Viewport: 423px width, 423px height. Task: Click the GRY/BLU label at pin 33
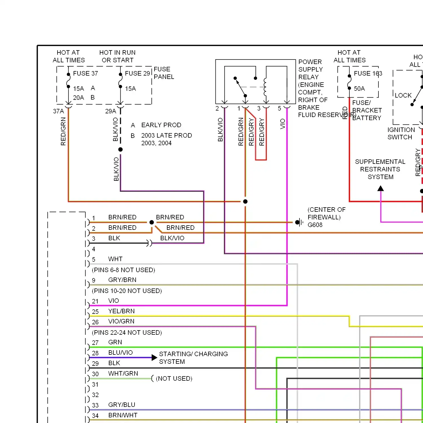tap(122, 405)
